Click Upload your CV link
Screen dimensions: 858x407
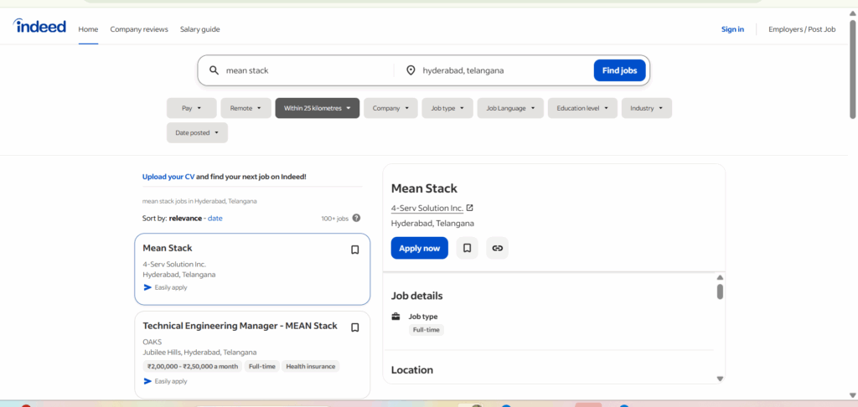click(168, 177)
